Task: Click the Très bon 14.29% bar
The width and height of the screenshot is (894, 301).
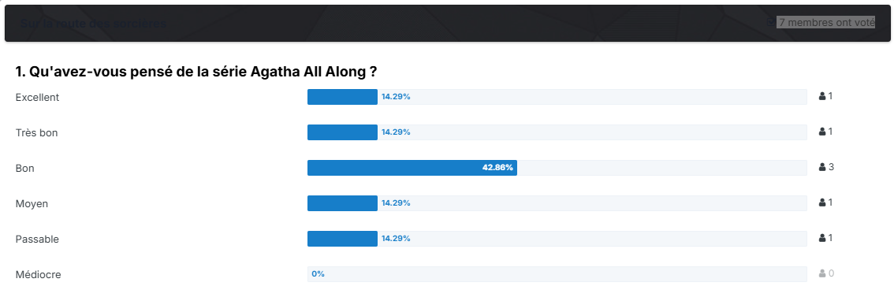Action: click(557, 132)
